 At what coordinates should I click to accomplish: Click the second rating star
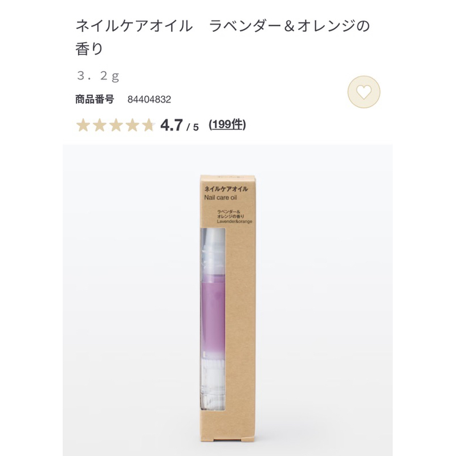[99, 125]
